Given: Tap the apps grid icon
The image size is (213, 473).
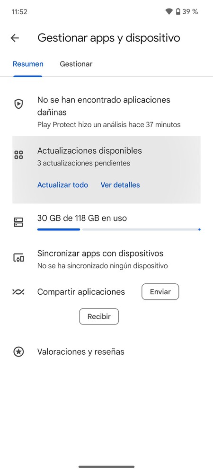Looking at the screenshot, I should [19, 155].
